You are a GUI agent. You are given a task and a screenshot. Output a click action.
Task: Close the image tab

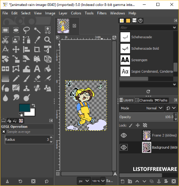(74, 26)
